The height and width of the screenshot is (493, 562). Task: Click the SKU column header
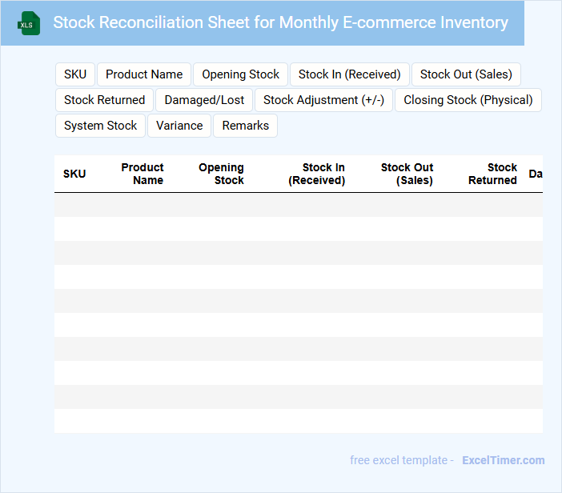[74, 174]
